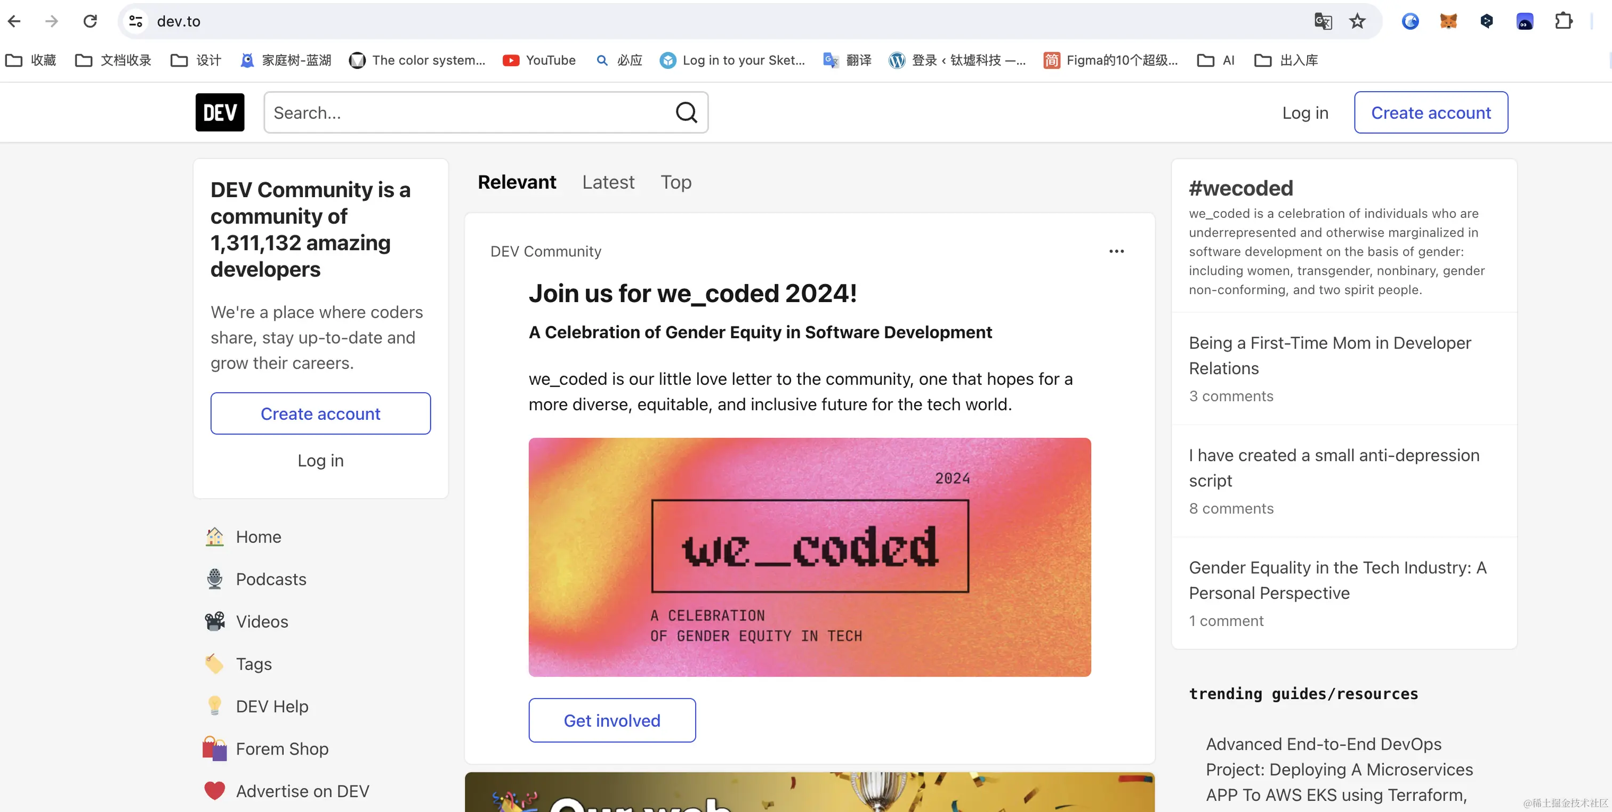Bookmark this page with star icon
Viewport: 1612px width, 812px height.
pyautogui.click(x=1357, y=21)
